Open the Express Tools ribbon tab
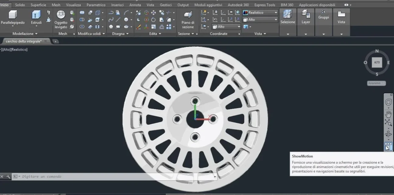This screenshot has width=394, height=195. pos(265,5)
